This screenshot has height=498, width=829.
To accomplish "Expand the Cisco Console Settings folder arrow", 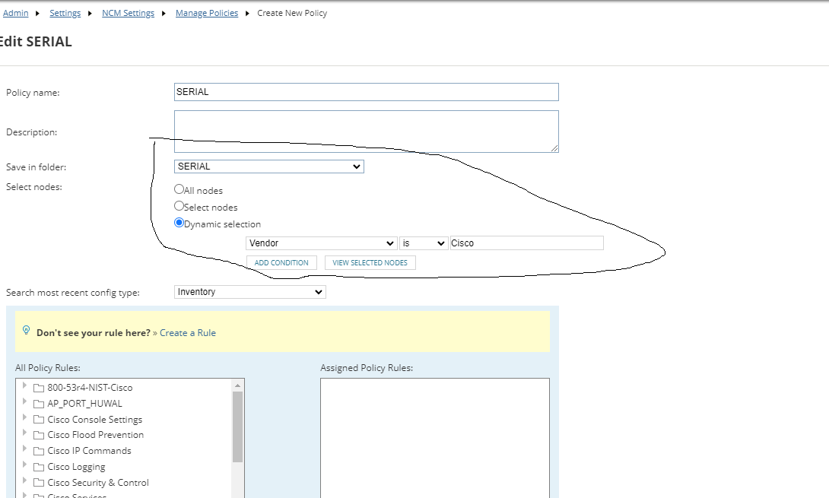I will pos(24,417).
